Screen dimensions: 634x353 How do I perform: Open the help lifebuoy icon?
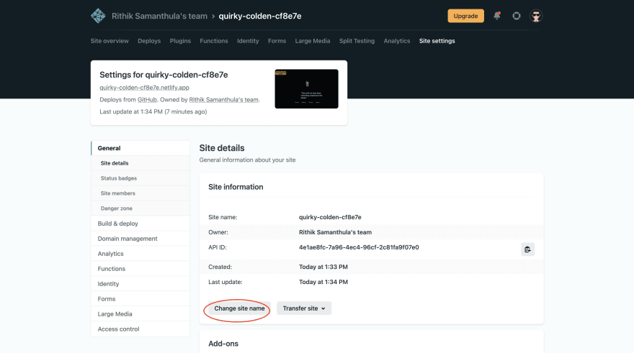pyautogui.click(x=517, y=16)
